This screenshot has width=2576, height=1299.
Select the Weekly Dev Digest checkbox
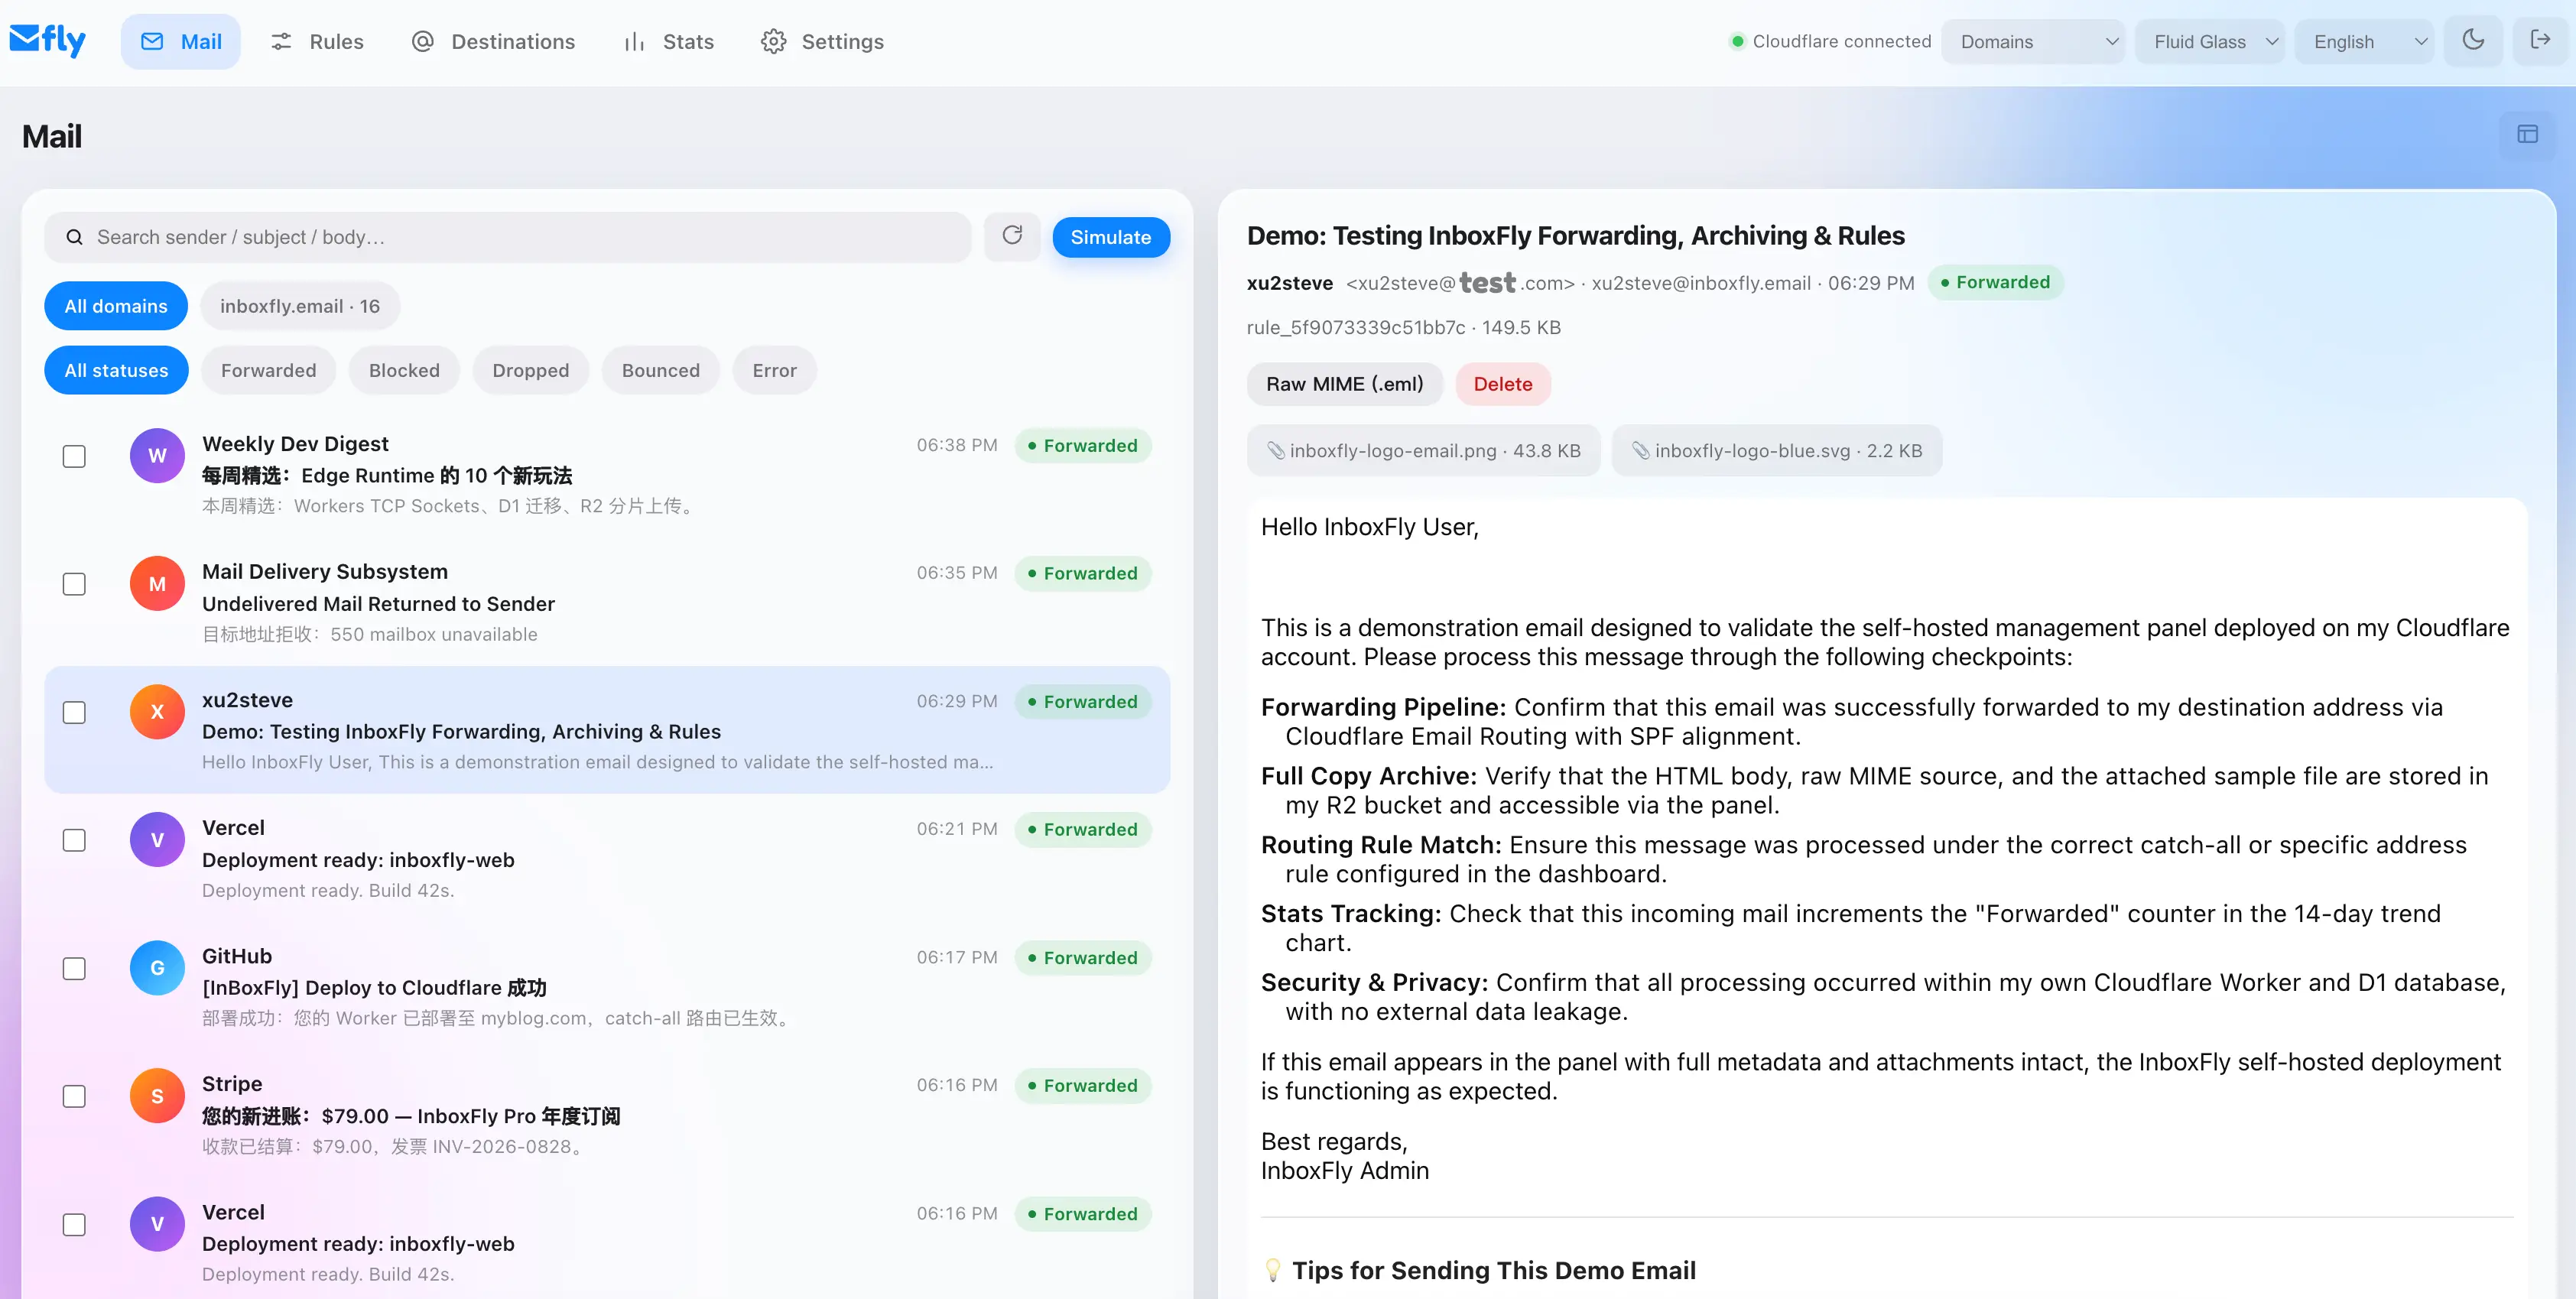point(74,456)
